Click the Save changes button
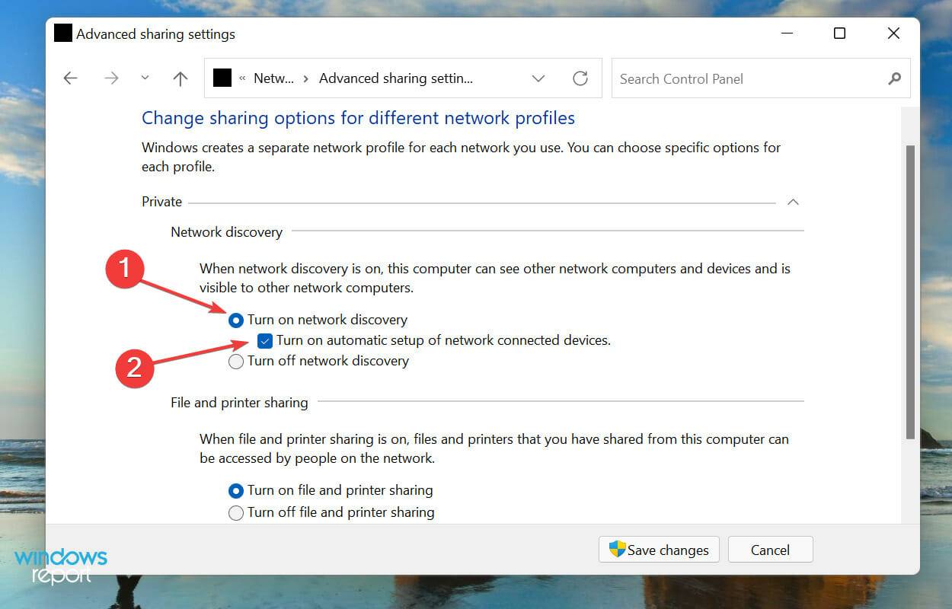Viewport: 952px width, 609px height. pyautogui.click(x=666, y=549)
